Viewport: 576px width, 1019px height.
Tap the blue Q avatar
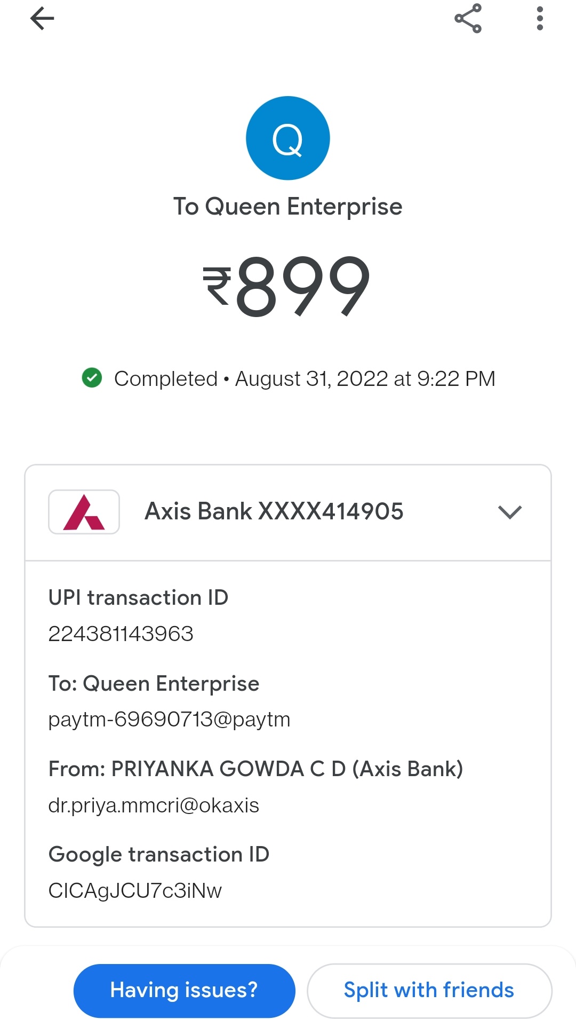[288, 138]
